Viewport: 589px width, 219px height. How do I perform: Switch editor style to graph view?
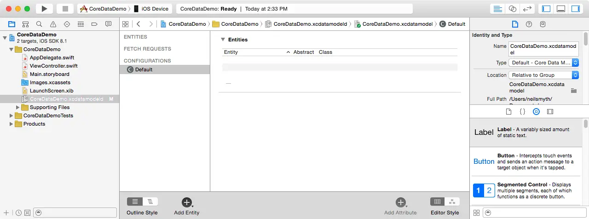[x=452, y=202]
